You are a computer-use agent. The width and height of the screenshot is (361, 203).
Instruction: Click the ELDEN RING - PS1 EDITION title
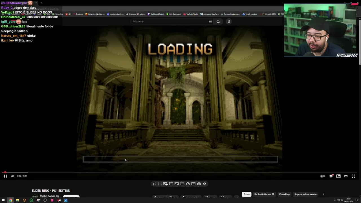tap(51, 191)
